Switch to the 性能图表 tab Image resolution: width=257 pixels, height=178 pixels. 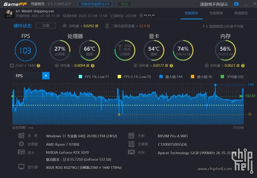(x=216, y=13)
